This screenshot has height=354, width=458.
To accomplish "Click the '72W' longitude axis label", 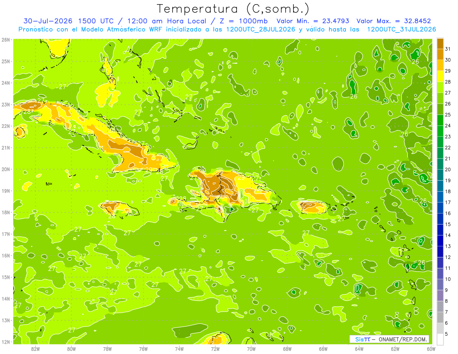I will tap(215, 349).
